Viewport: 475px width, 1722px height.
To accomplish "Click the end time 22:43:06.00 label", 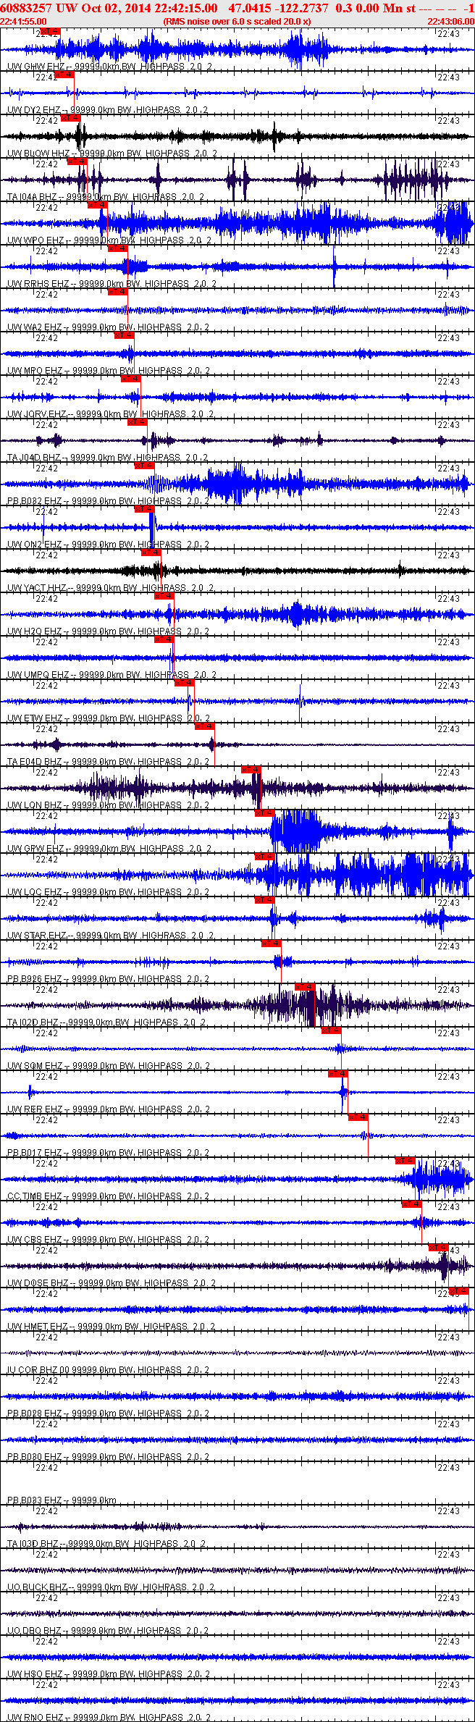I will pos(451,22).
